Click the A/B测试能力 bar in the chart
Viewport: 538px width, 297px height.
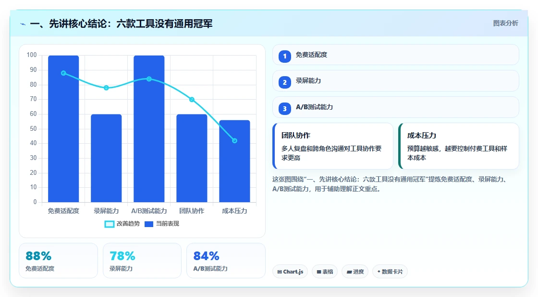(x=149, y=129)
